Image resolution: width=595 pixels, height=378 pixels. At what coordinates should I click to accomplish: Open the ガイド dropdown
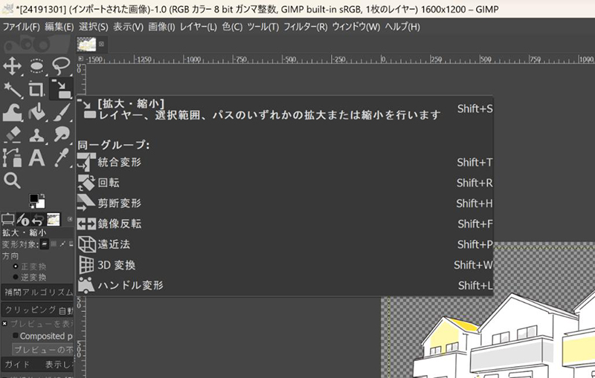point(38,365)
